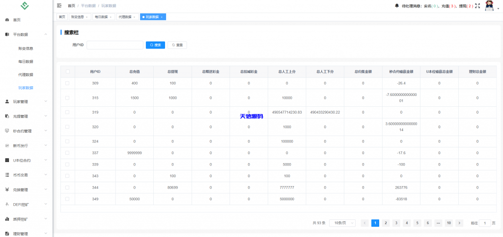This screenshot has width=503, height=237.
Task: Expand the 秒合约管理 sidebar menu
Action: tap(46, 131)
